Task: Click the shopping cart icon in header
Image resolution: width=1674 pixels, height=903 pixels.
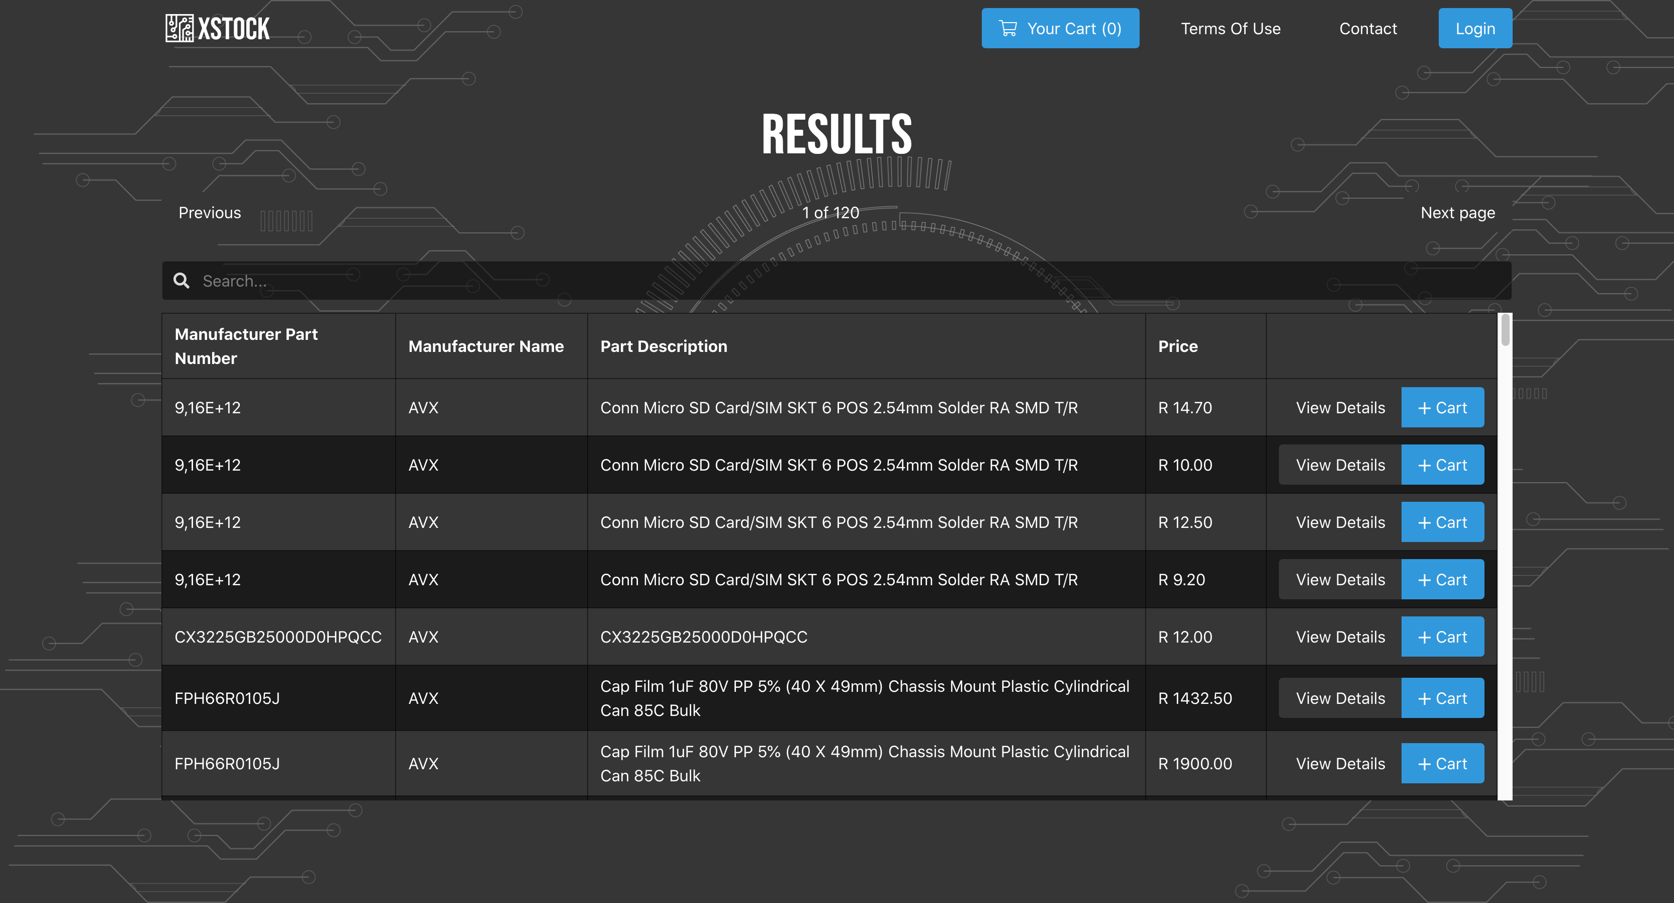Action: pyautogui.click(x=1008, y=29)
